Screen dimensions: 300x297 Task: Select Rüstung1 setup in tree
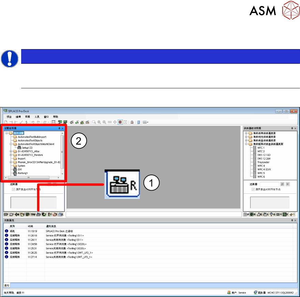(23, 173)
